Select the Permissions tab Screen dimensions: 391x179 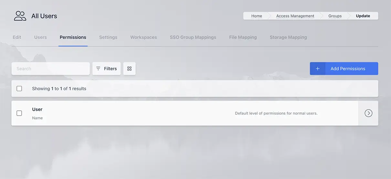[x=73, y=37]
